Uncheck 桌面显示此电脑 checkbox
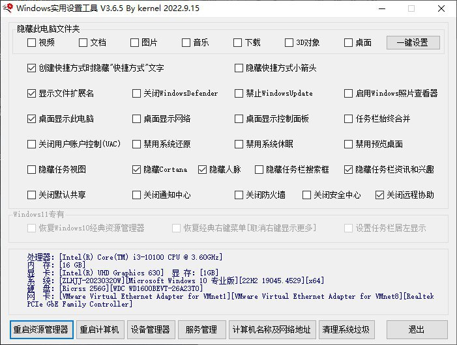The width and height of the screenshot is (457, 345). coord(32,119)
